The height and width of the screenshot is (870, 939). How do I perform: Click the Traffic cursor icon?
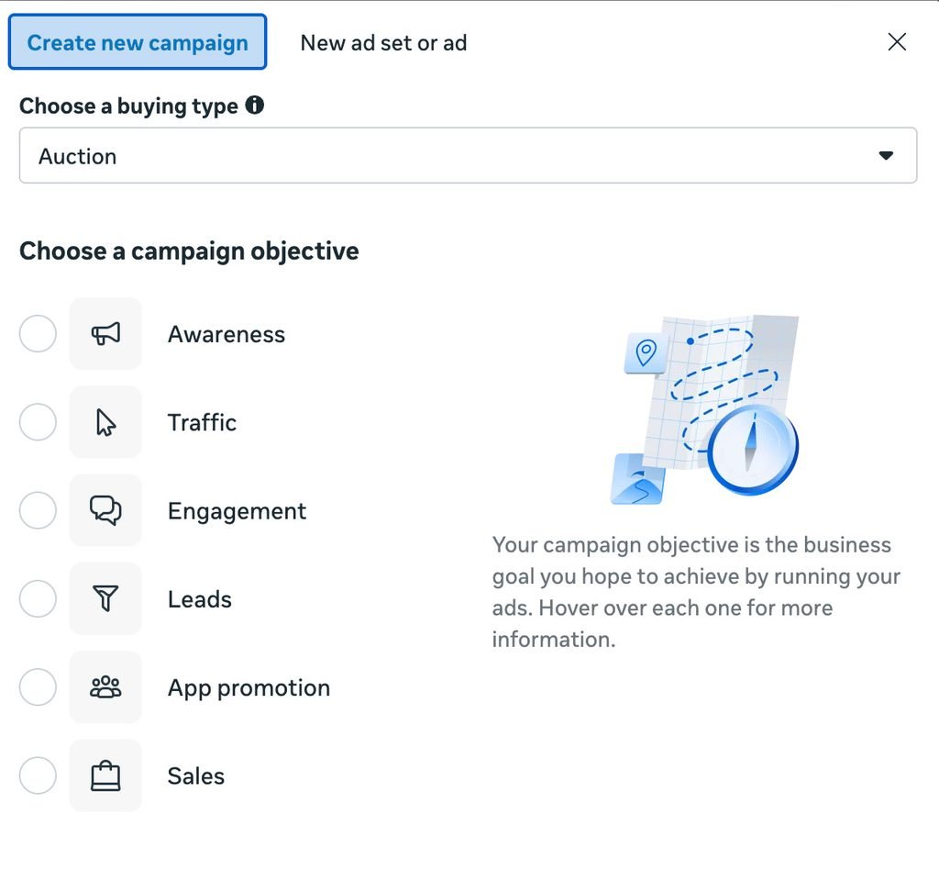(x=105, y=422)
